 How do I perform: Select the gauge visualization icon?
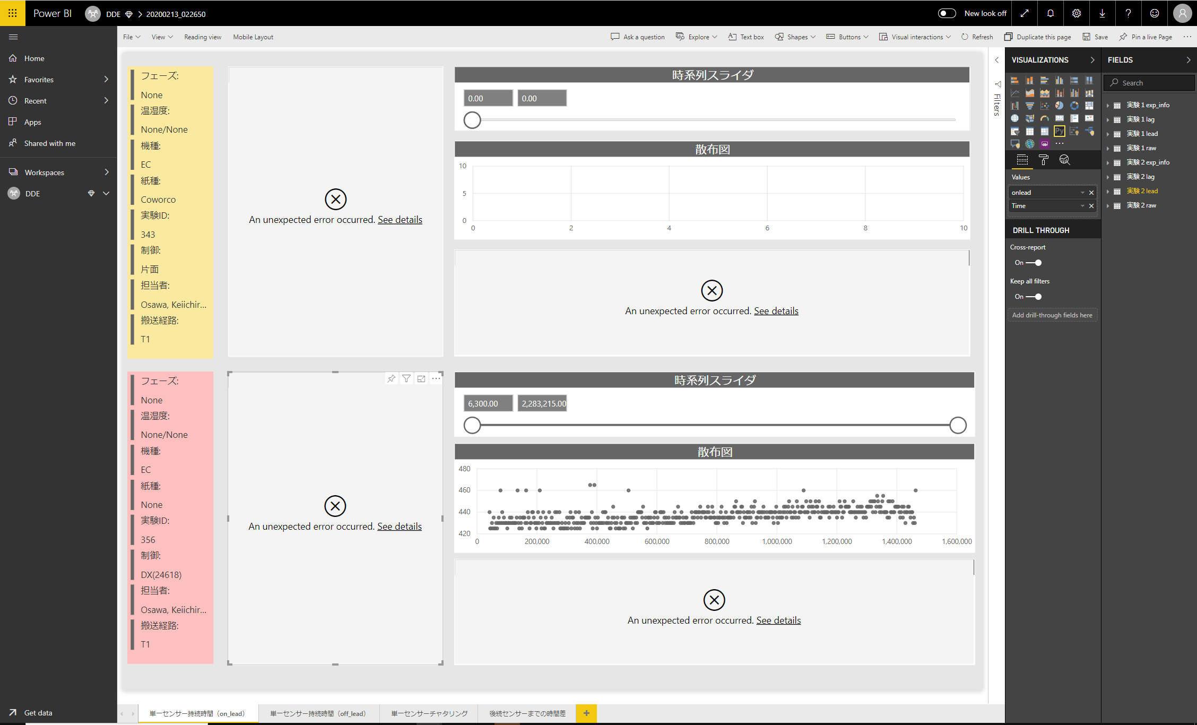coord(1044,118)
